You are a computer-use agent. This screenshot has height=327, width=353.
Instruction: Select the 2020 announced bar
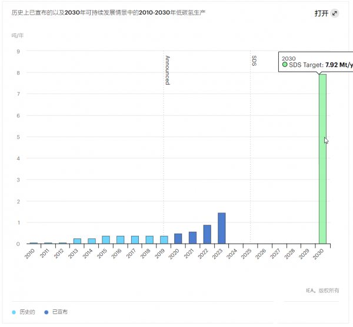coord(178,238)
